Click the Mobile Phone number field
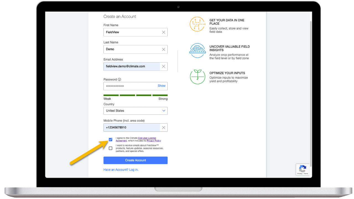 (136, 127)
